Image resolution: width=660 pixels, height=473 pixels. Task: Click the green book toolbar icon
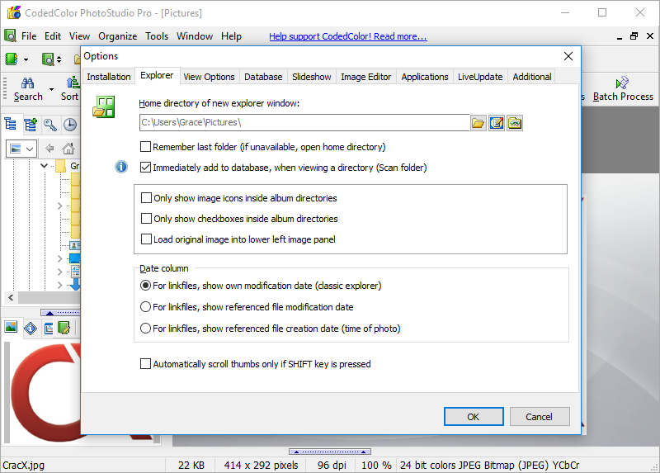pos(12,59)
